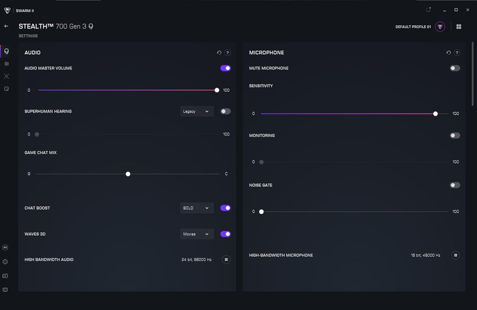477x310 pixels.
Task: Click the DEFAULT PROFILE 01 label
Action: tap(413, 27)
